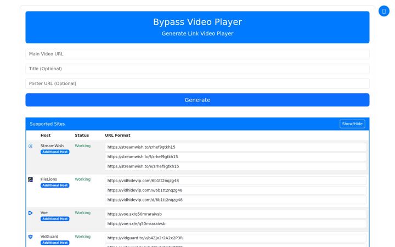Select URL https://streamwish.to/f/zrhef9gtkh15
This screenshot has width=395, height=247.
click(x=236, y=157)
